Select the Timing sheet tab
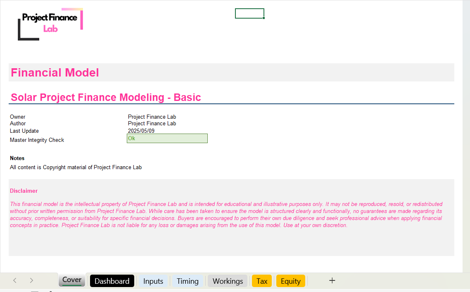Image resolution: width=470 pixels, height=292 pixels. [188, 281]
